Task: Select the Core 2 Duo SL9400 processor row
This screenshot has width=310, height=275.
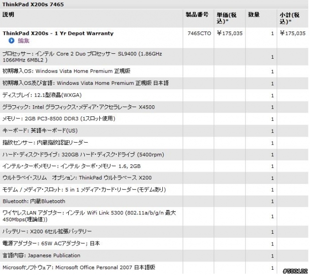Action: pos(154,57)
